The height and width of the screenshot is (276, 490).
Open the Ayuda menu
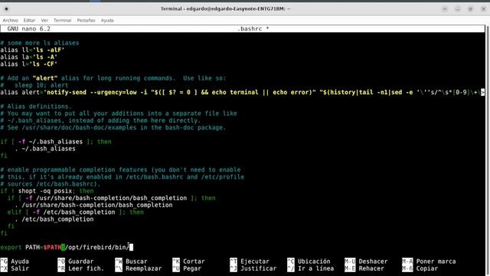pyautogui.click(x=107, y=21)
